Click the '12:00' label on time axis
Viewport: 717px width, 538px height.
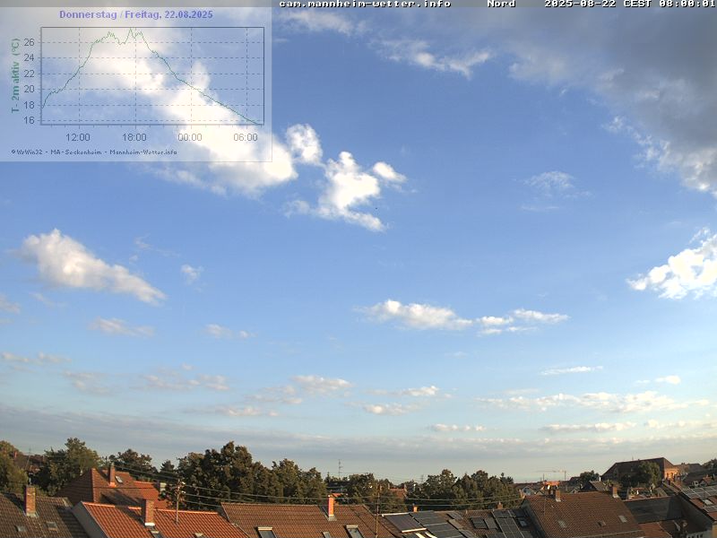tap(78, 137)
